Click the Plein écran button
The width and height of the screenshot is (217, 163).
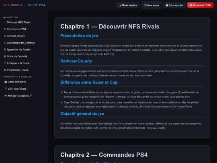151,5
